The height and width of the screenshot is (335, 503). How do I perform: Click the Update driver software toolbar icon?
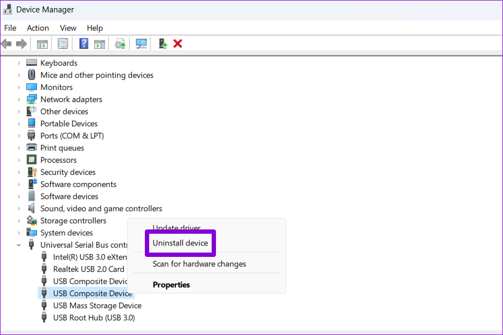tap(121, 44)
